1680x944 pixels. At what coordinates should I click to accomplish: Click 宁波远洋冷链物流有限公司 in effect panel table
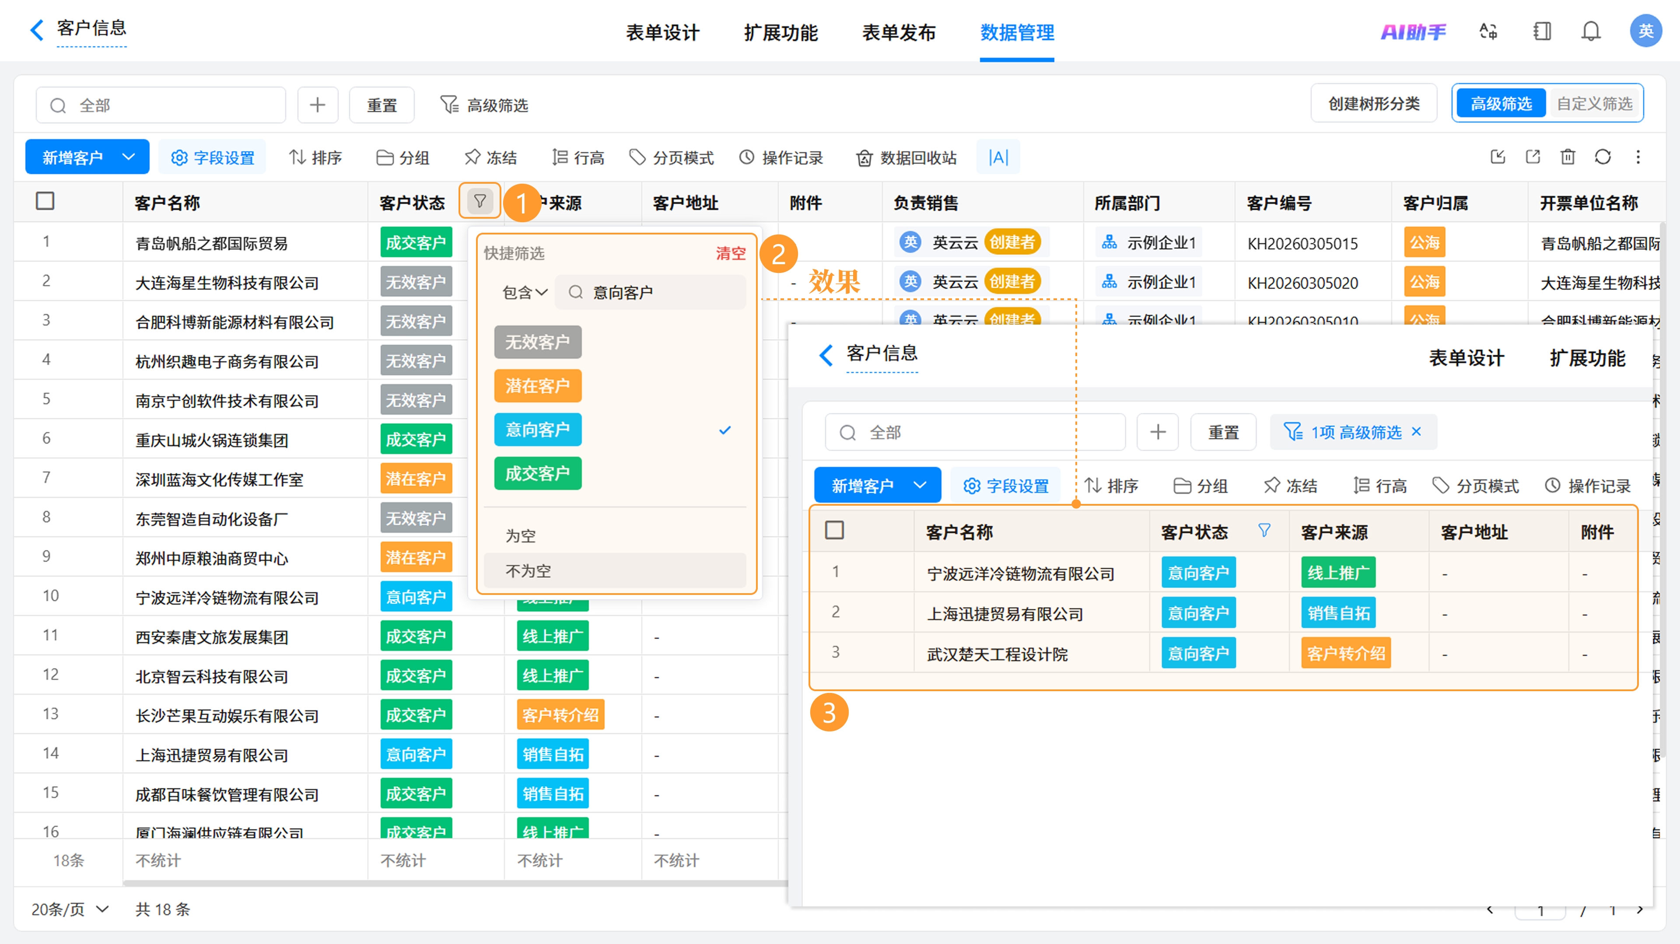coord(1020,573)
